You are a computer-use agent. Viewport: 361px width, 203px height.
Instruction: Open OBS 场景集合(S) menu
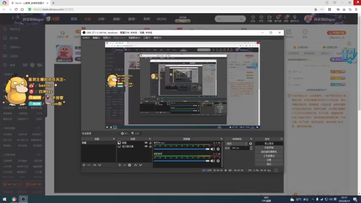pyautogui.click(x=134, y=38)
